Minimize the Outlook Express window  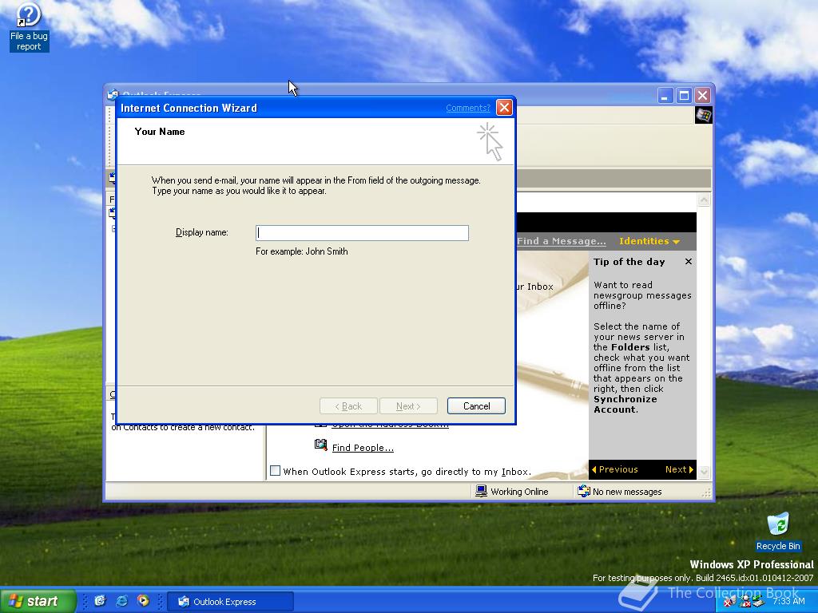pos(665,96)
